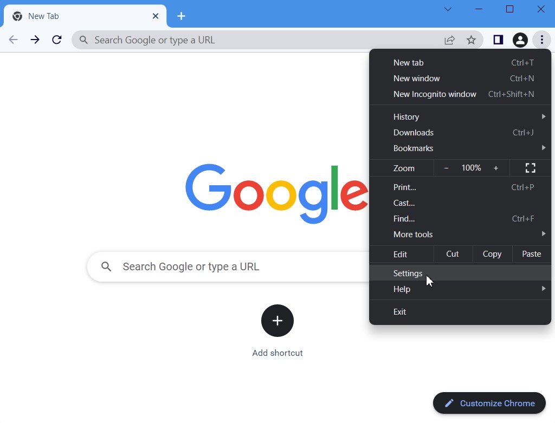
Task: Reload the page with the refresh icon
Action: point(56,40)
